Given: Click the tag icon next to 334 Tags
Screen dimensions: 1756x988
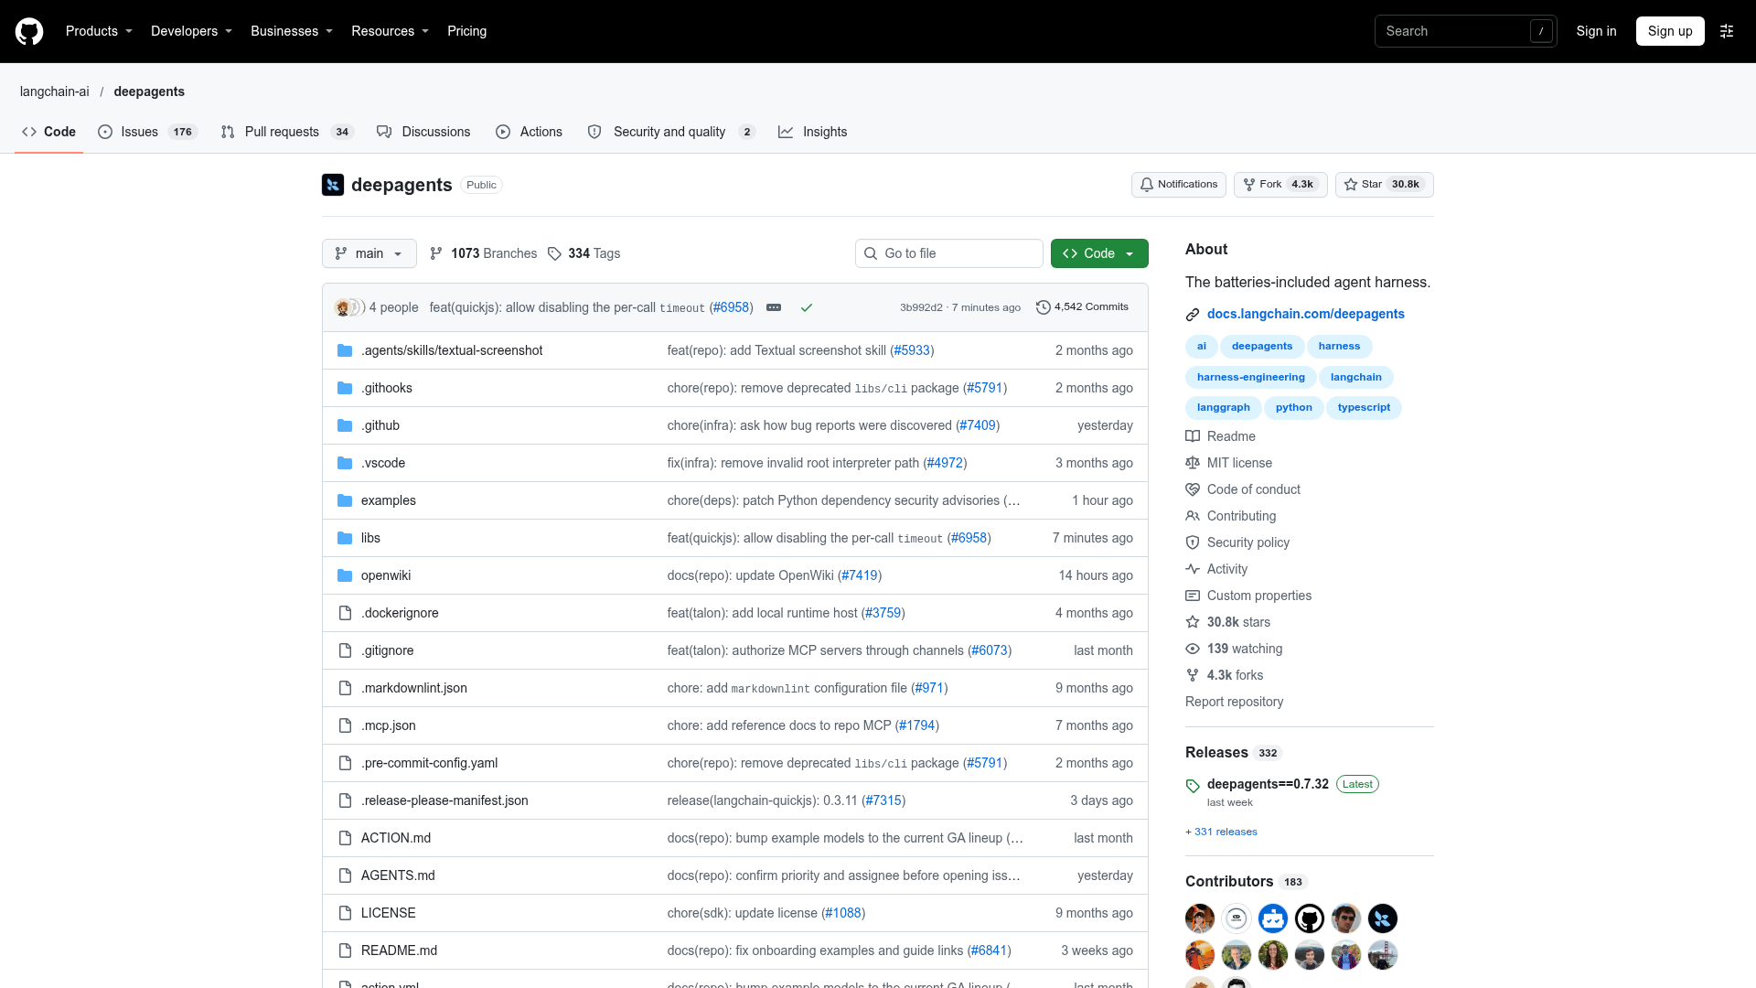Looking at the screenshot, I should tap(554, 253).
